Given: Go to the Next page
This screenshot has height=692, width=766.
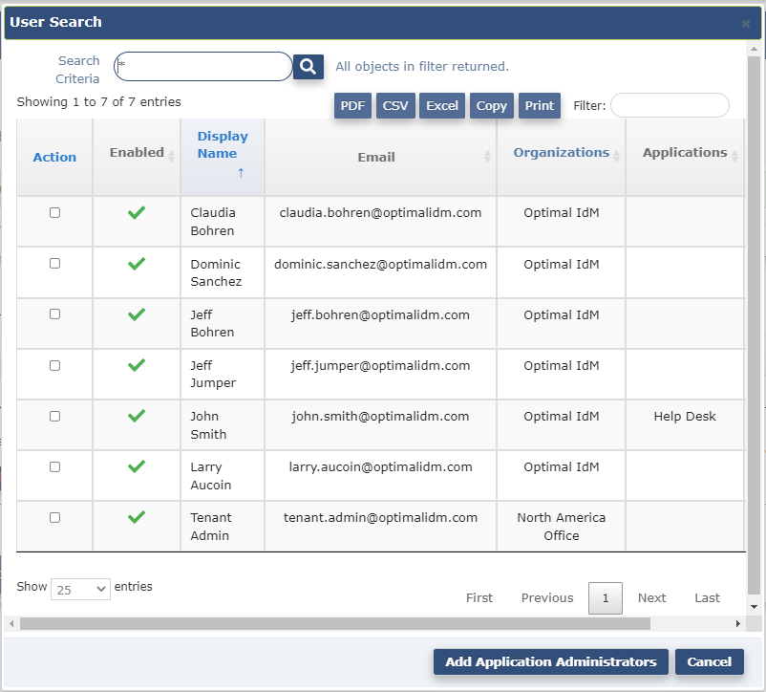Looking at the screenshot, I should 651,597.
